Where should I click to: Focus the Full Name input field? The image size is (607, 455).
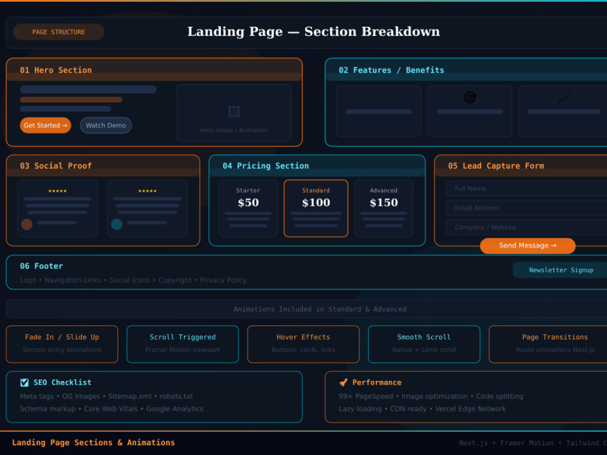[526, 189]
